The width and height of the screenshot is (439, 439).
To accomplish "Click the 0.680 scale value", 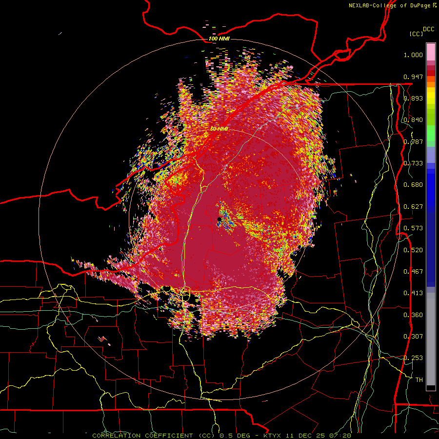I will [413, 185].
